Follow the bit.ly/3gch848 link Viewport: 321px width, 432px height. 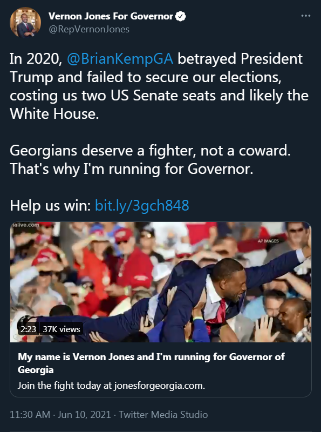(x=142, y=205)
